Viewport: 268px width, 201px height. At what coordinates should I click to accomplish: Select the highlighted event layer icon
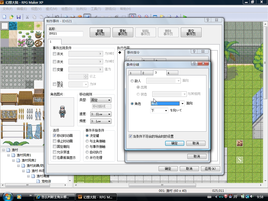point(87,16)
